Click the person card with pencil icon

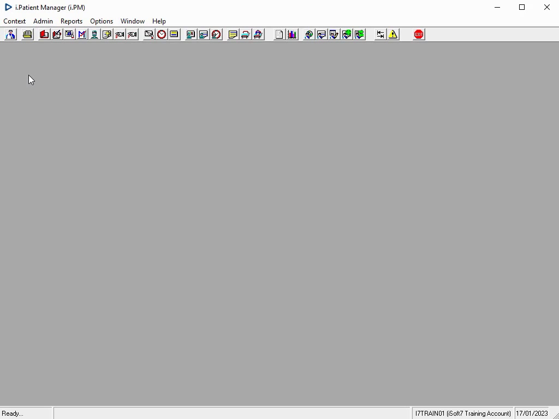coord(334,34)
